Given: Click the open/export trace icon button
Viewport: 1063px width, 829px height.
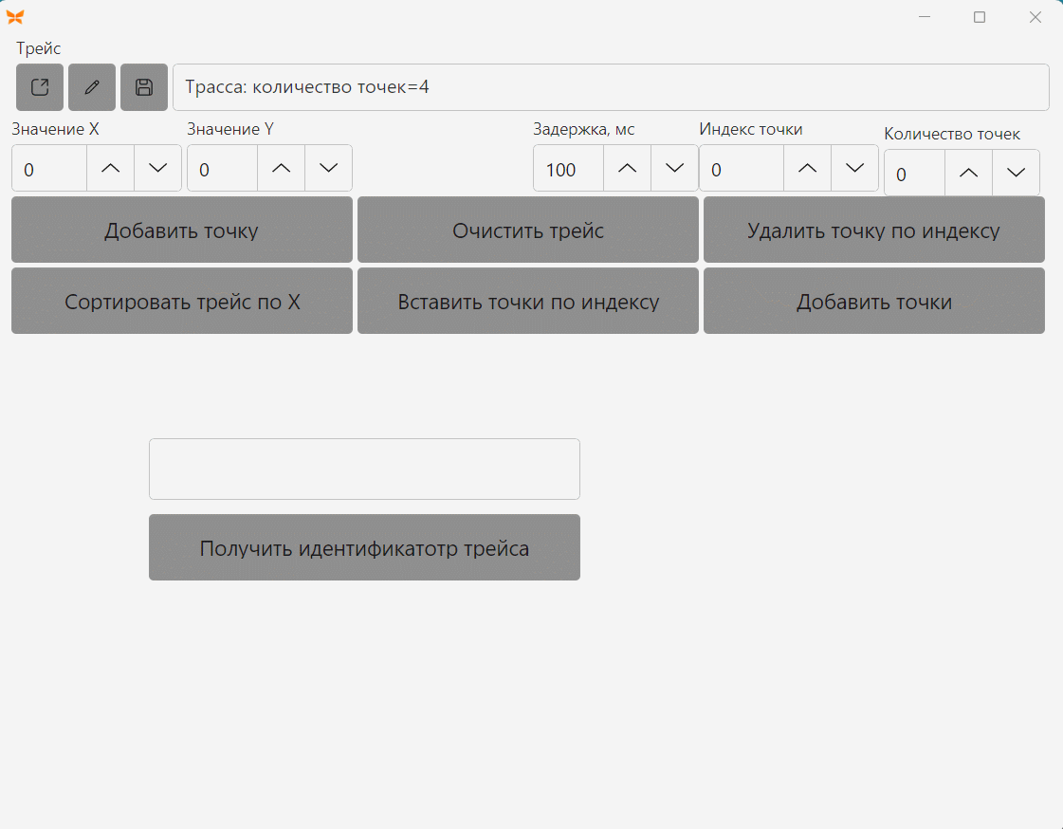Looking at the screenshot, I should coord(40,87).
